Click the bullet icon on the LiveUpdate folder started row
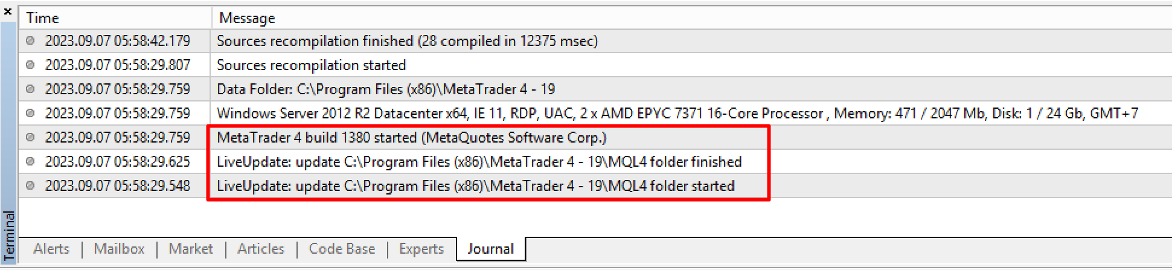The image size is (1172, 270). click(x=30, y=185)
